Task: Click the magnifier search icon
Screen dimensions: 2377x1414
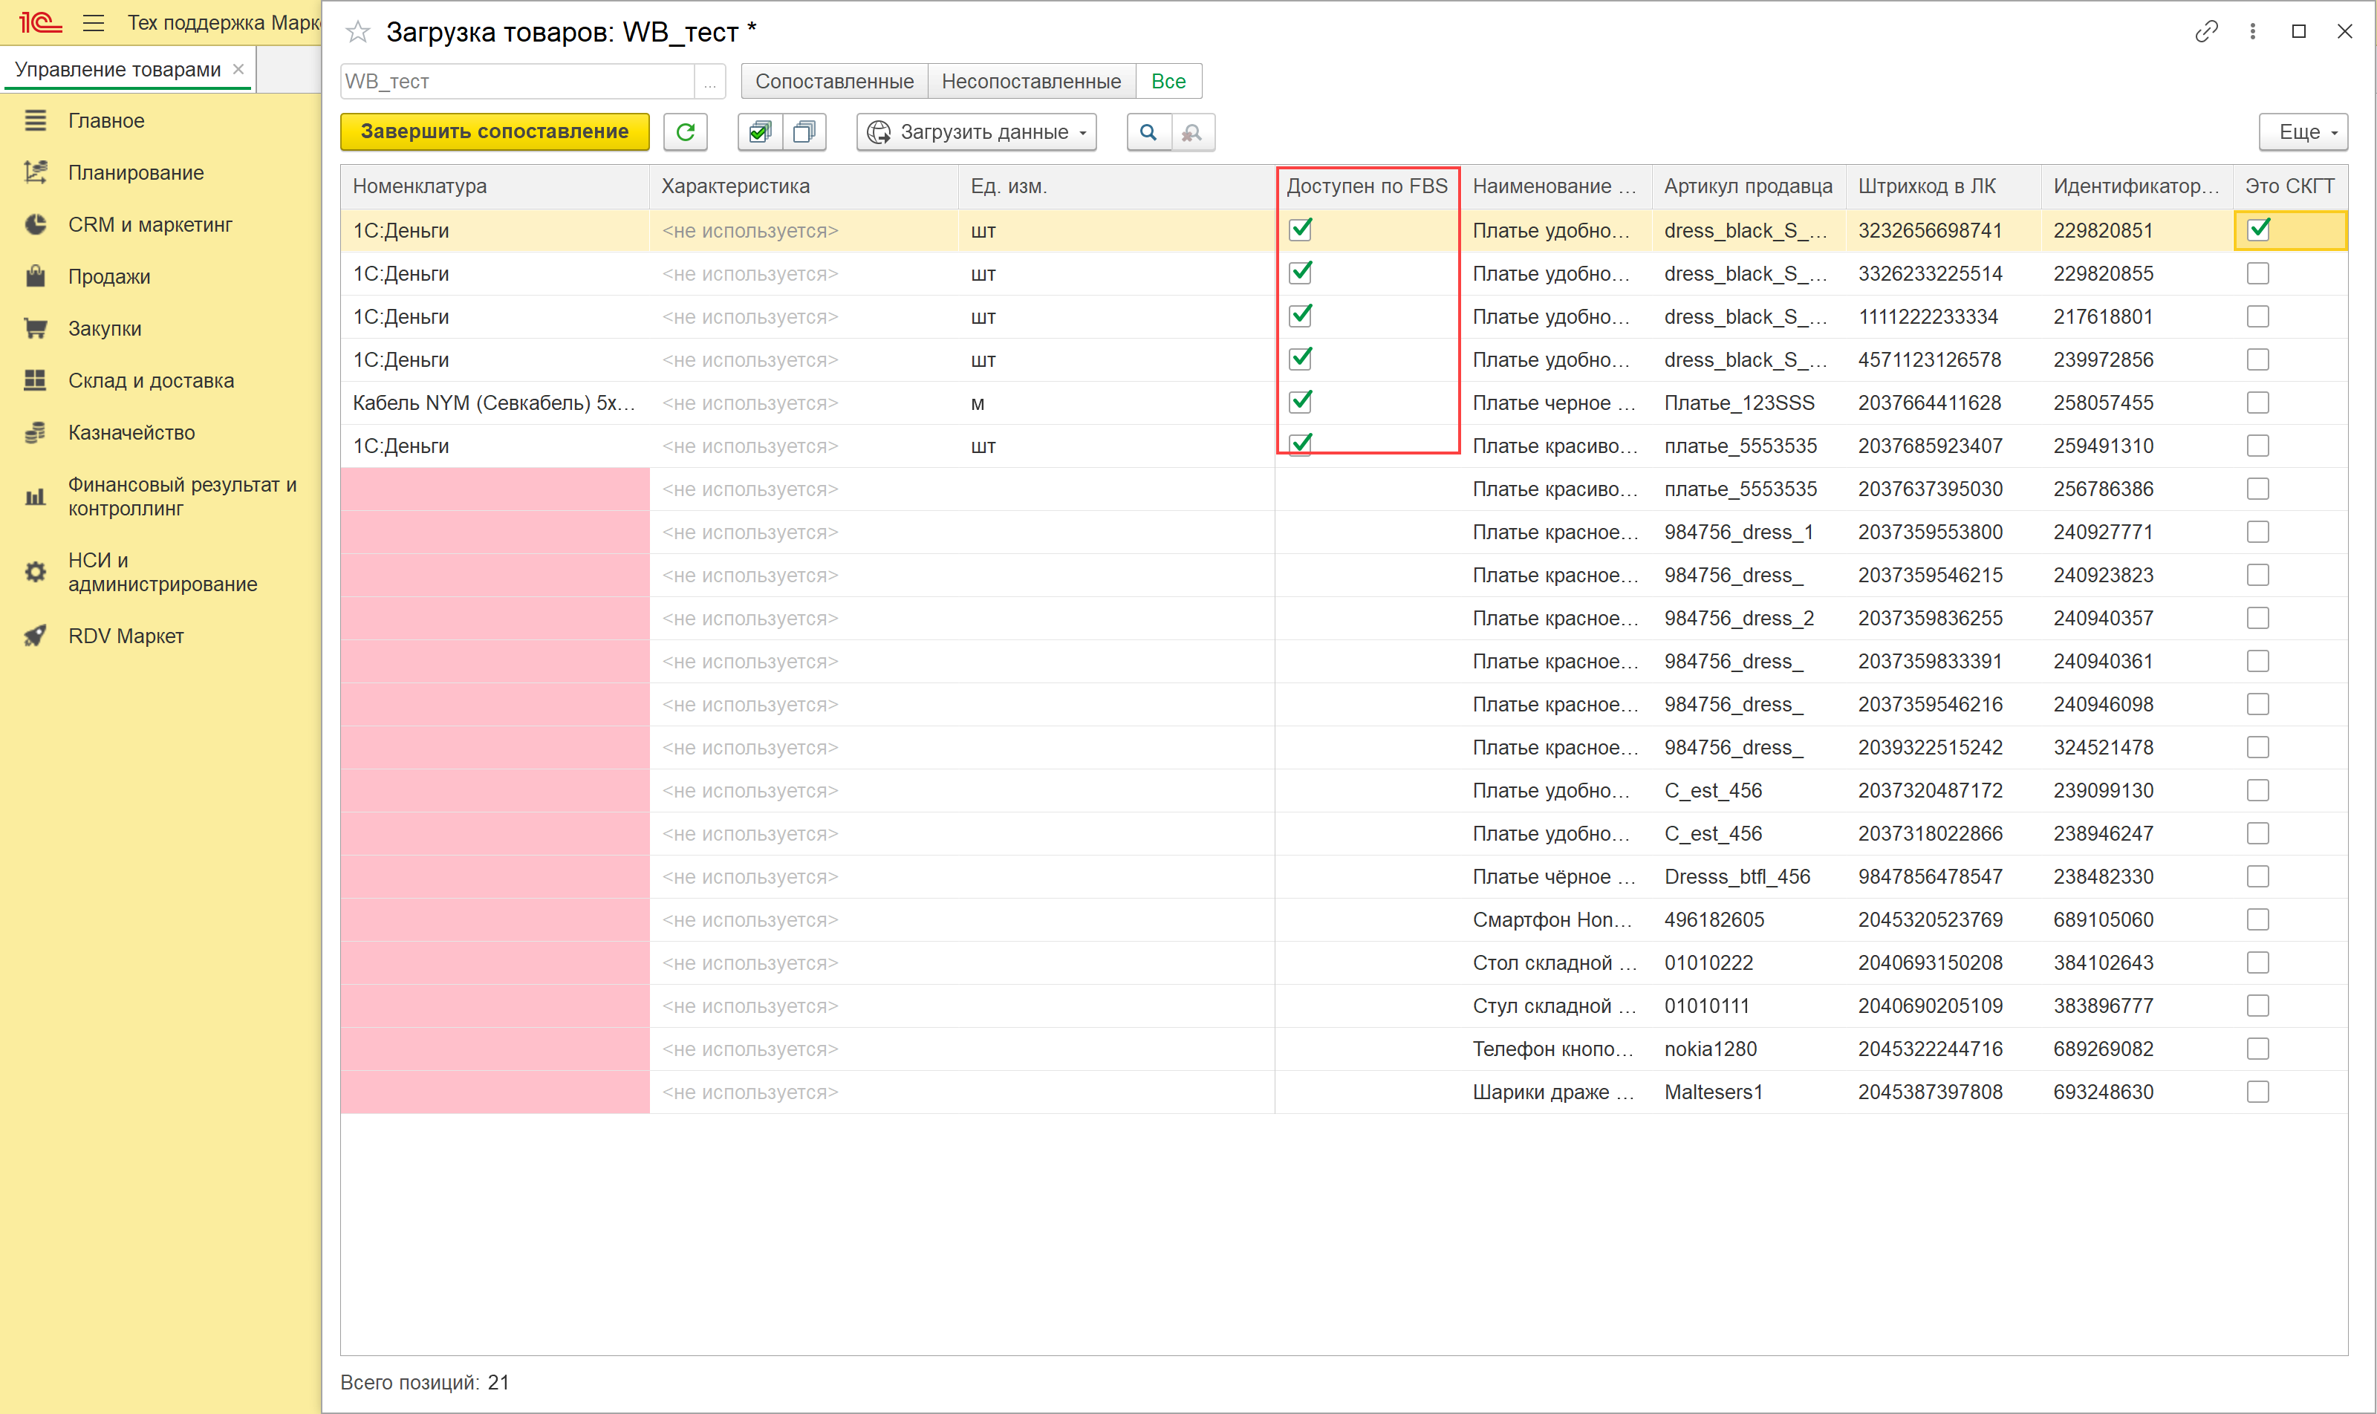Action: [x=1148, y=132]
